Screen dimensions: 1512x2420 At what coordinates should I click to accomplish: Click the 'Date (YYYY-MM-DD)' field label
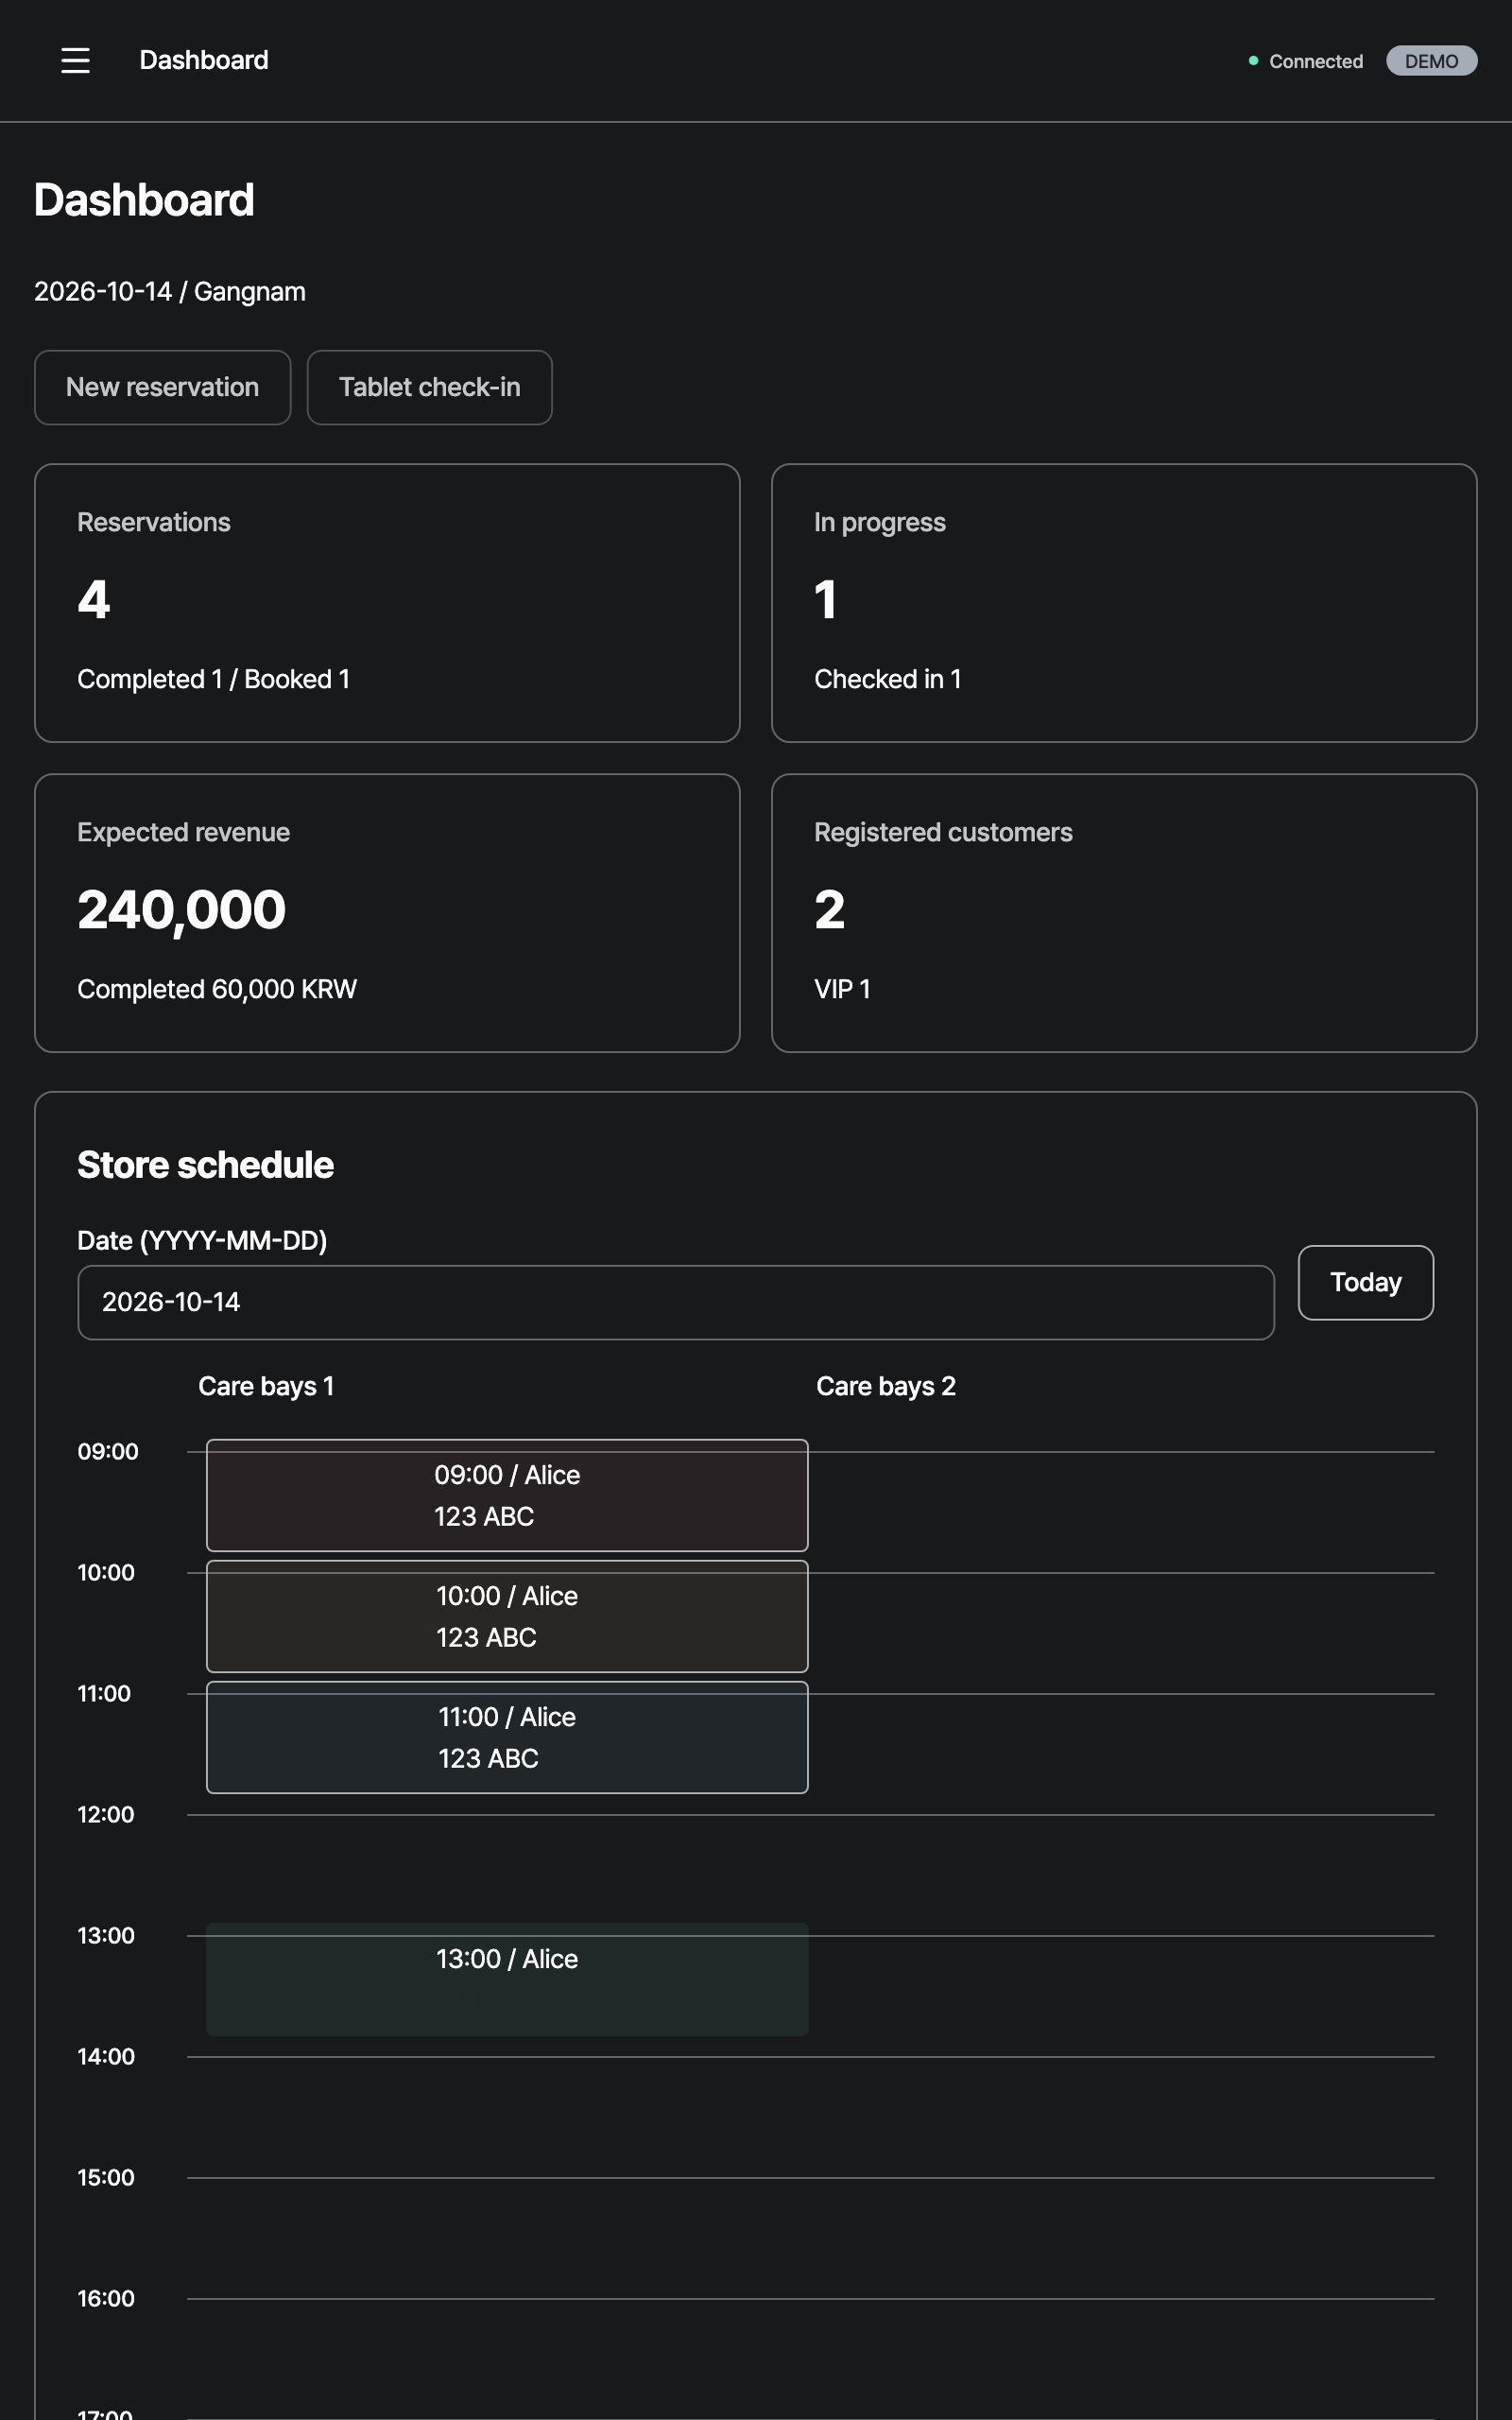[202, 1240]
